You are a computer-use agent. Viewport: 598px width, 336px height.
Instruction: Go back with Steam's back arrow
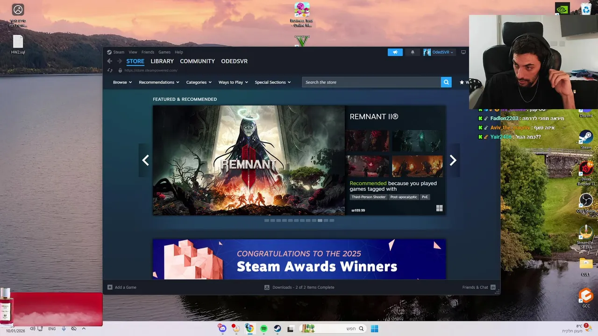(x=110, y=61)
